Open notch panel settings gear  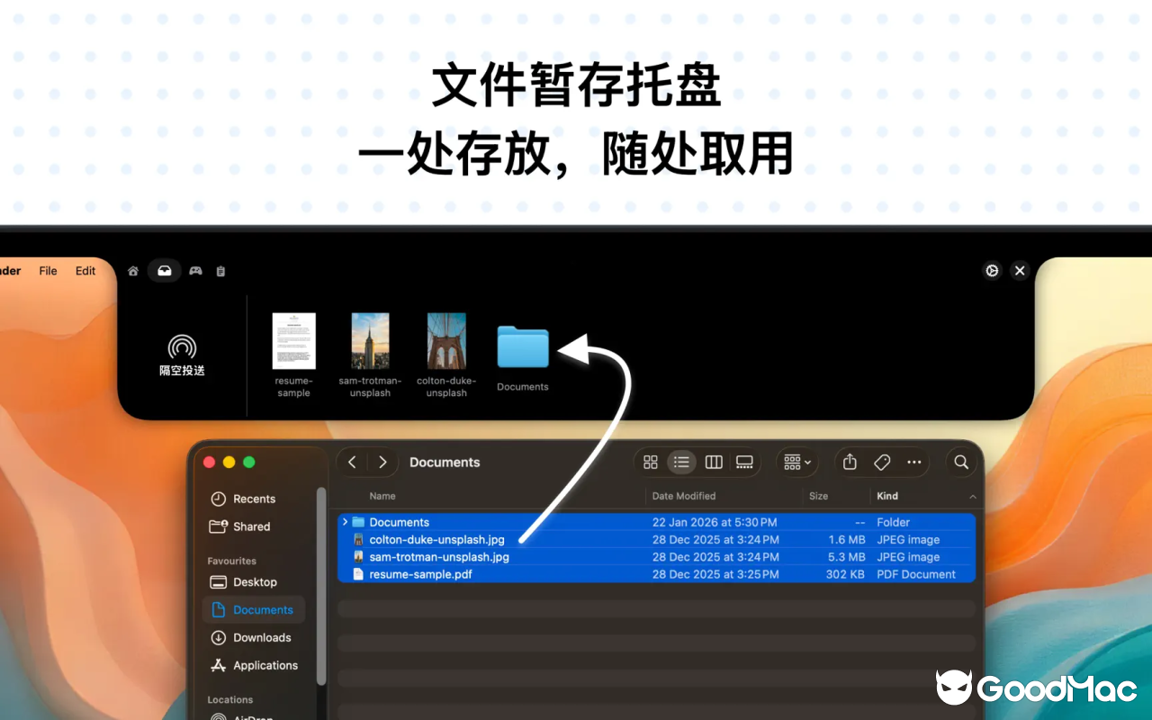(992, 271)
